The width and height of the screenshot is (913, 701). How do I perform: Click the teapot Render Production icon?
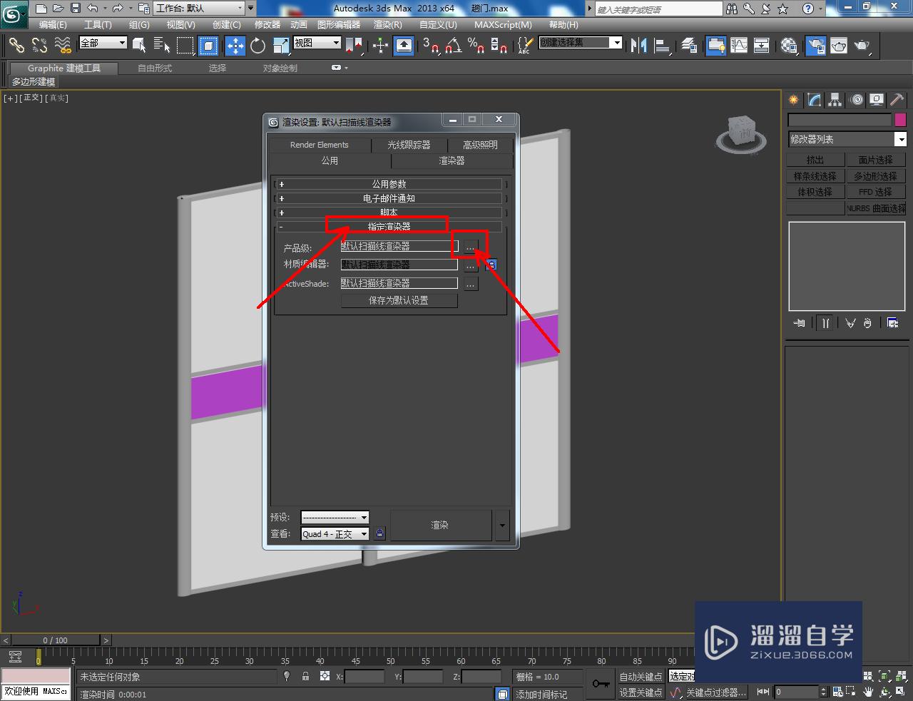pyautogui.click(x=862, y=46)
